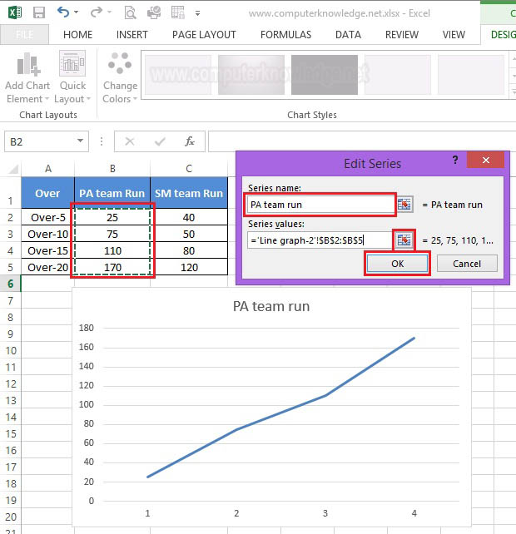Select the dark gray chart style thumbnail

point(325,75)
